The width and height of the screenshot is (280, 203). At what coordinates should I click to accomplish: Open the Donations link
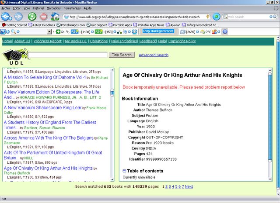99,41
